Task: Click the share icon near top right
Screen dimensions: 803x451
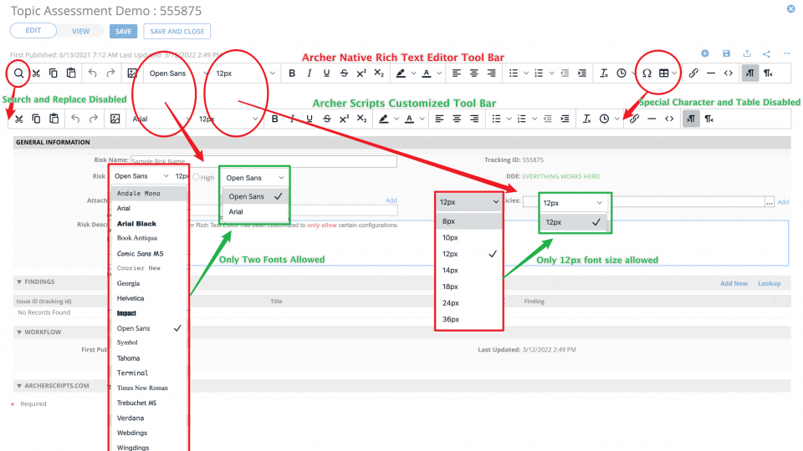Action: 767,53
